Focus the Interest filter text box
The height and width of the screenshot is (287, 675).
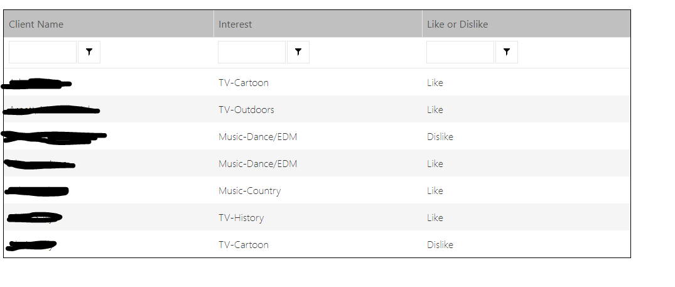[251, 52]
